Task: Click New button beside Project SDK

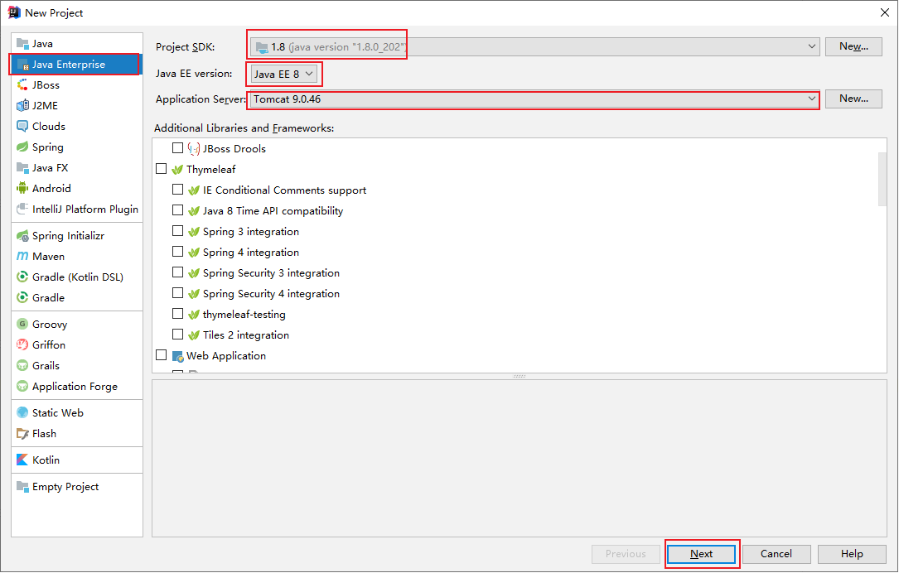Action: click(x=853, y=46)
